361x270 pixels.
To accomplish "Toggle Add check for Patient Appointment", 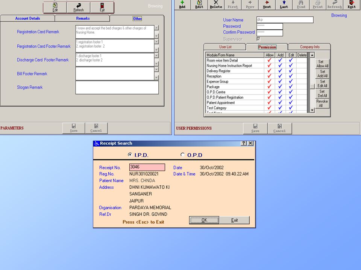I will [x=280, y=102].
